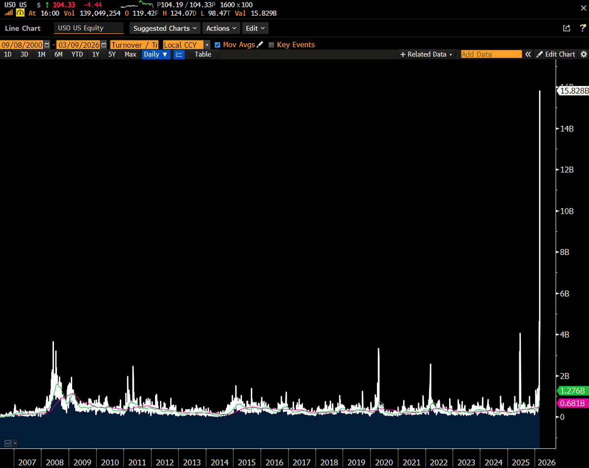Open the alerts/alarm clock icon in security bar
The image size is (589, 468).
pyautogui.click(x=20, y=12)
